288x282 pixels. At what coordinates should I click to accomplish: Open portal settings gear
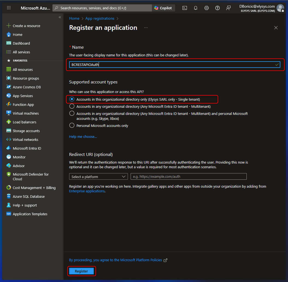207,8
